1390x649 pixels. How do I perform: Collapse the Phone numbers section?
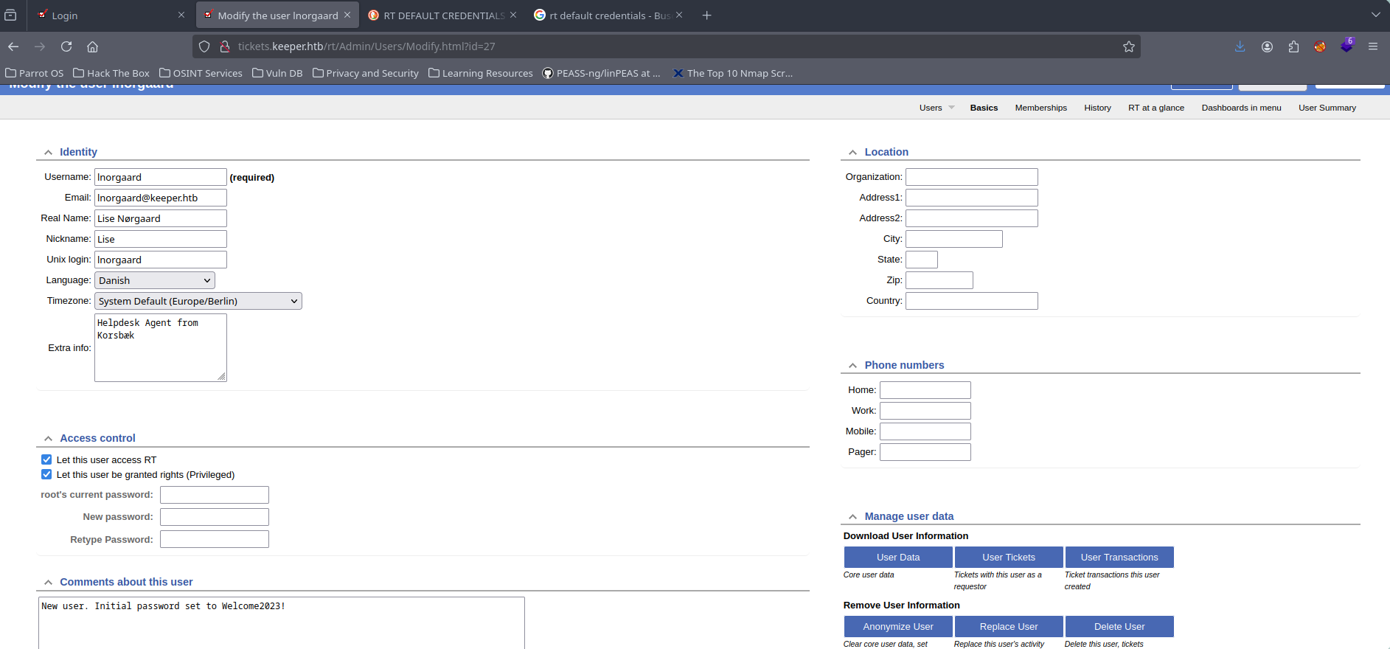[x=852, y=365]
